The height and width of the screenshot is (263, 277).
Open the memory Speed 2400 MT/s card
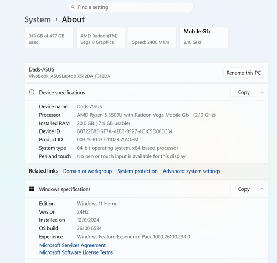point(152,38)
